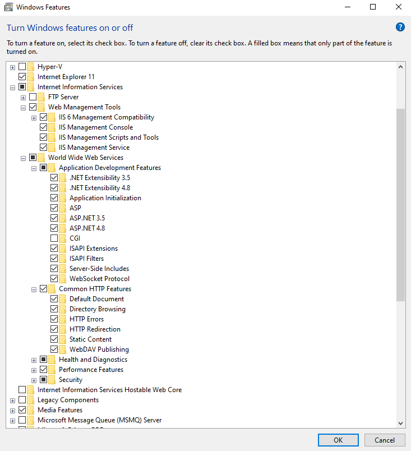
Task: Select the .NET Extensibility 4.8 row
Action: click(x=100, y=188)
